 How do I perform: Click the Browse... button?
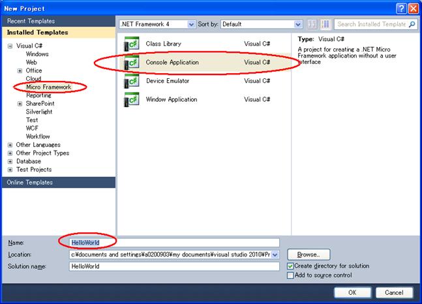(309, 254)
